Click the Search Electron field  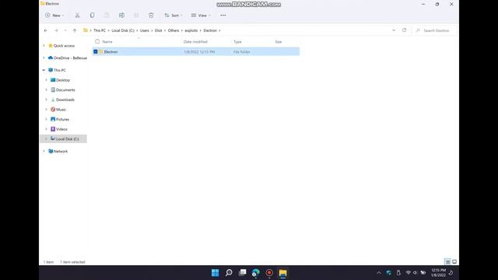pos(434,30)
